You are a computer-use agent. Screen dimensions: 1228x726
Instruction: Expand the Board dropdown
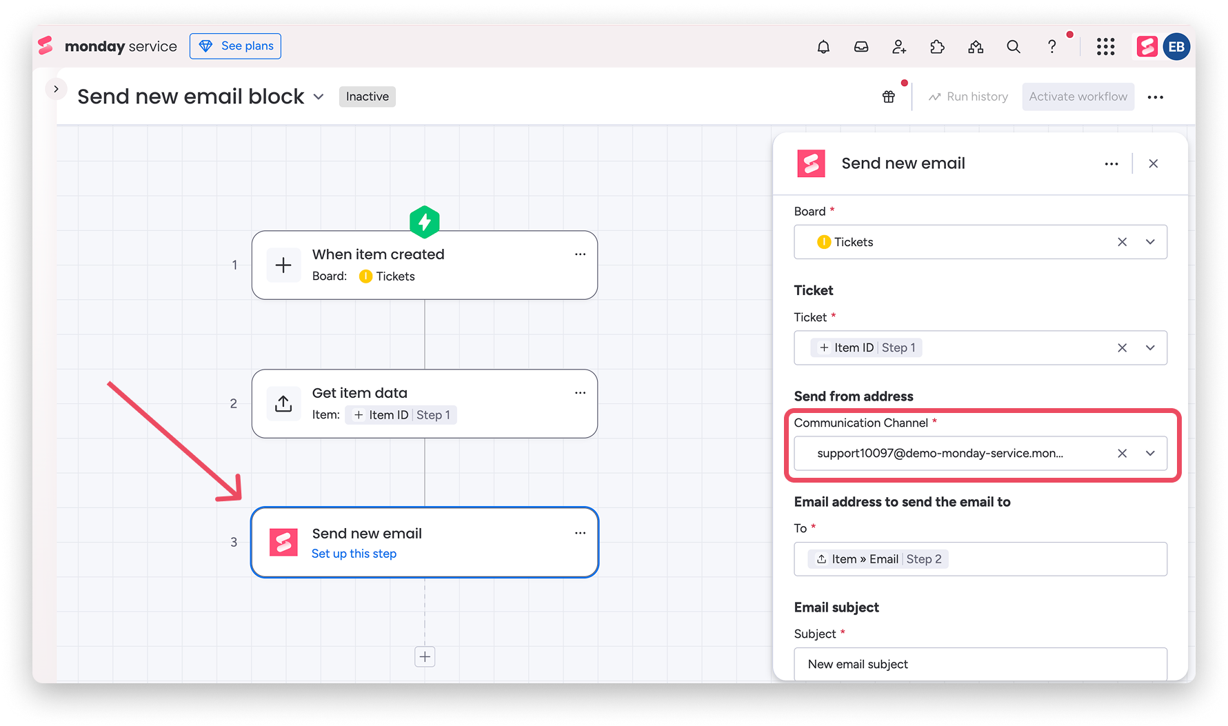(x=1150, y=242)
